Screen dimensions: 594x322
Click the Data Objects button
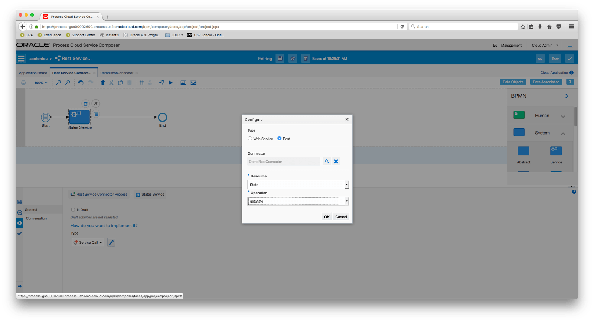point(513,82)
